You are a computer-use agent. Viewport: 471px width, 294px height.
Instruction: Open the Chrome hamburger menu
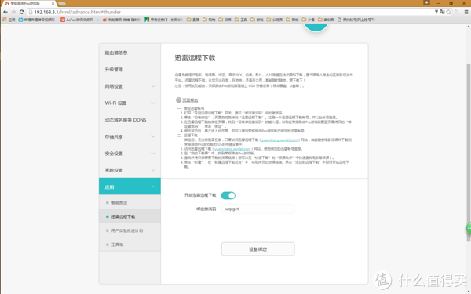[x=466, y=12]
